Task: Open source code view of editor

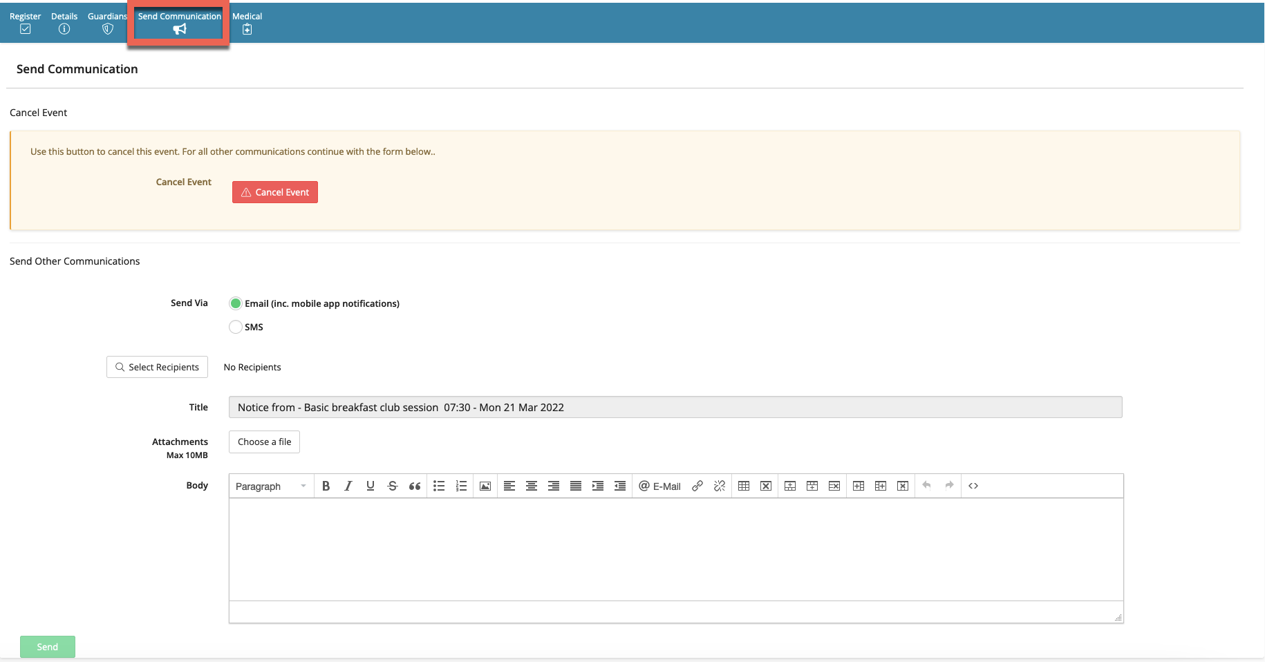Action: point(973,486)
